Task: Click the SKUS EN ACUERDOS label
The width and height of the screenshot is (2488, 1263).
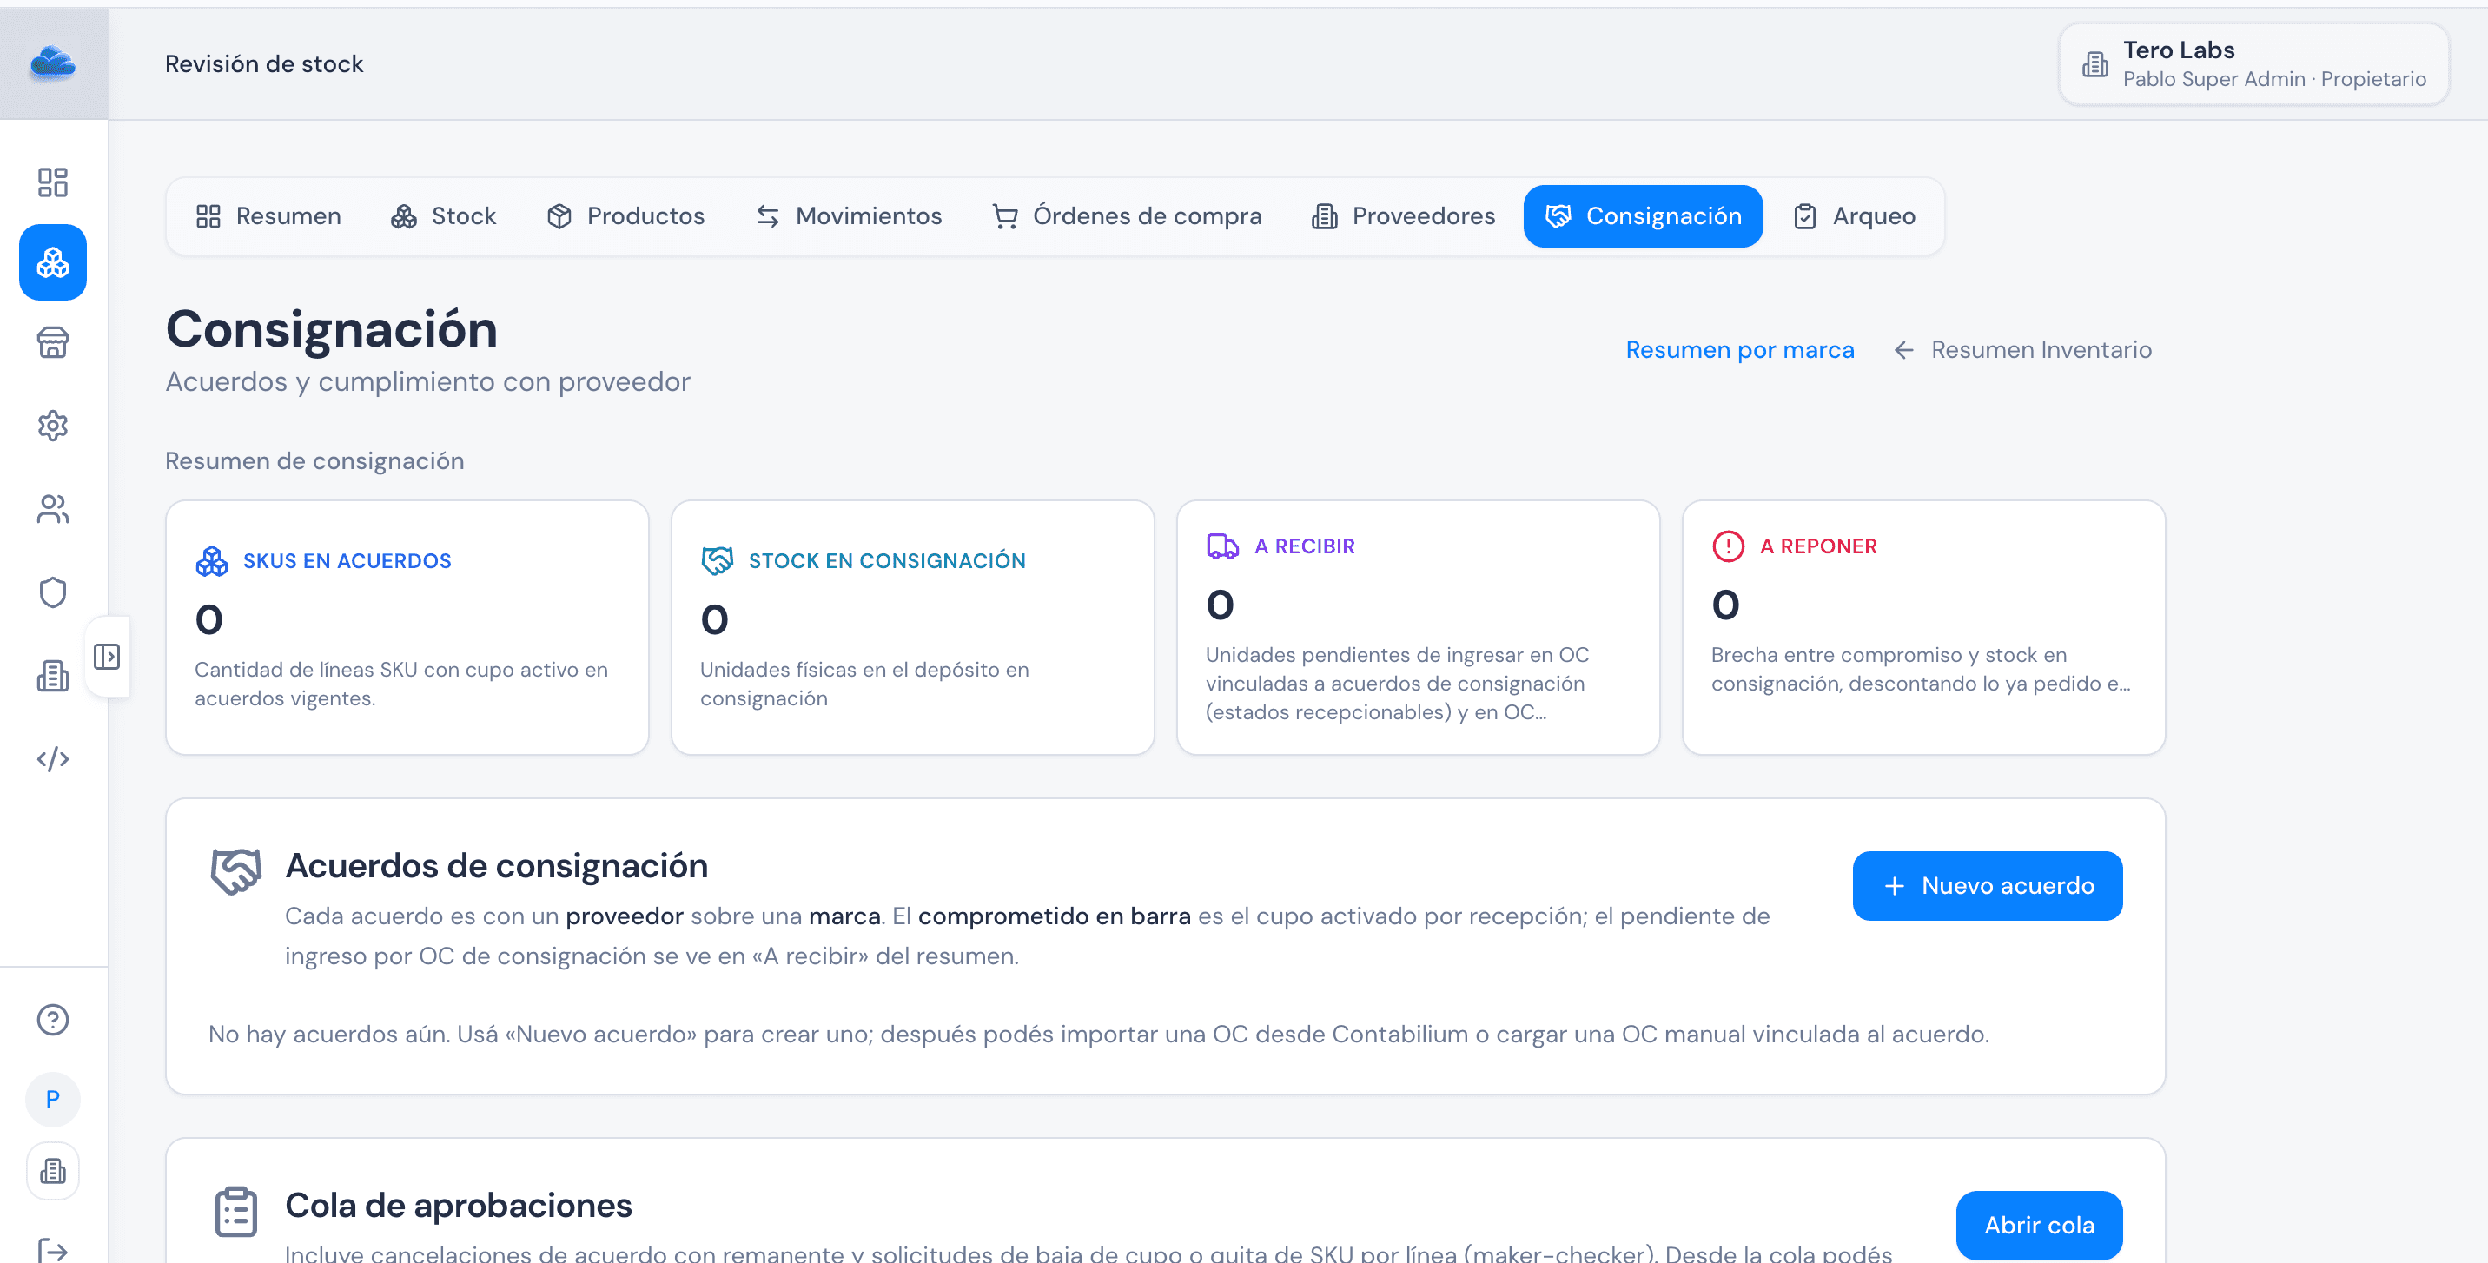Action: (347, 561)
